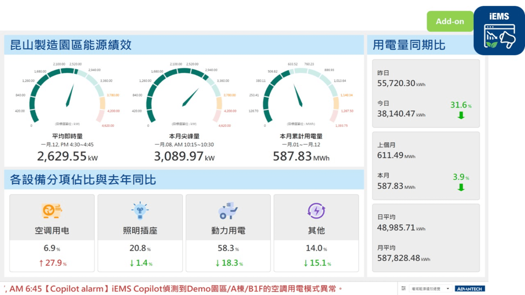Click the 日平均 label
The height and width of the screenshot is (295, 525).
(x=386, y=217)
